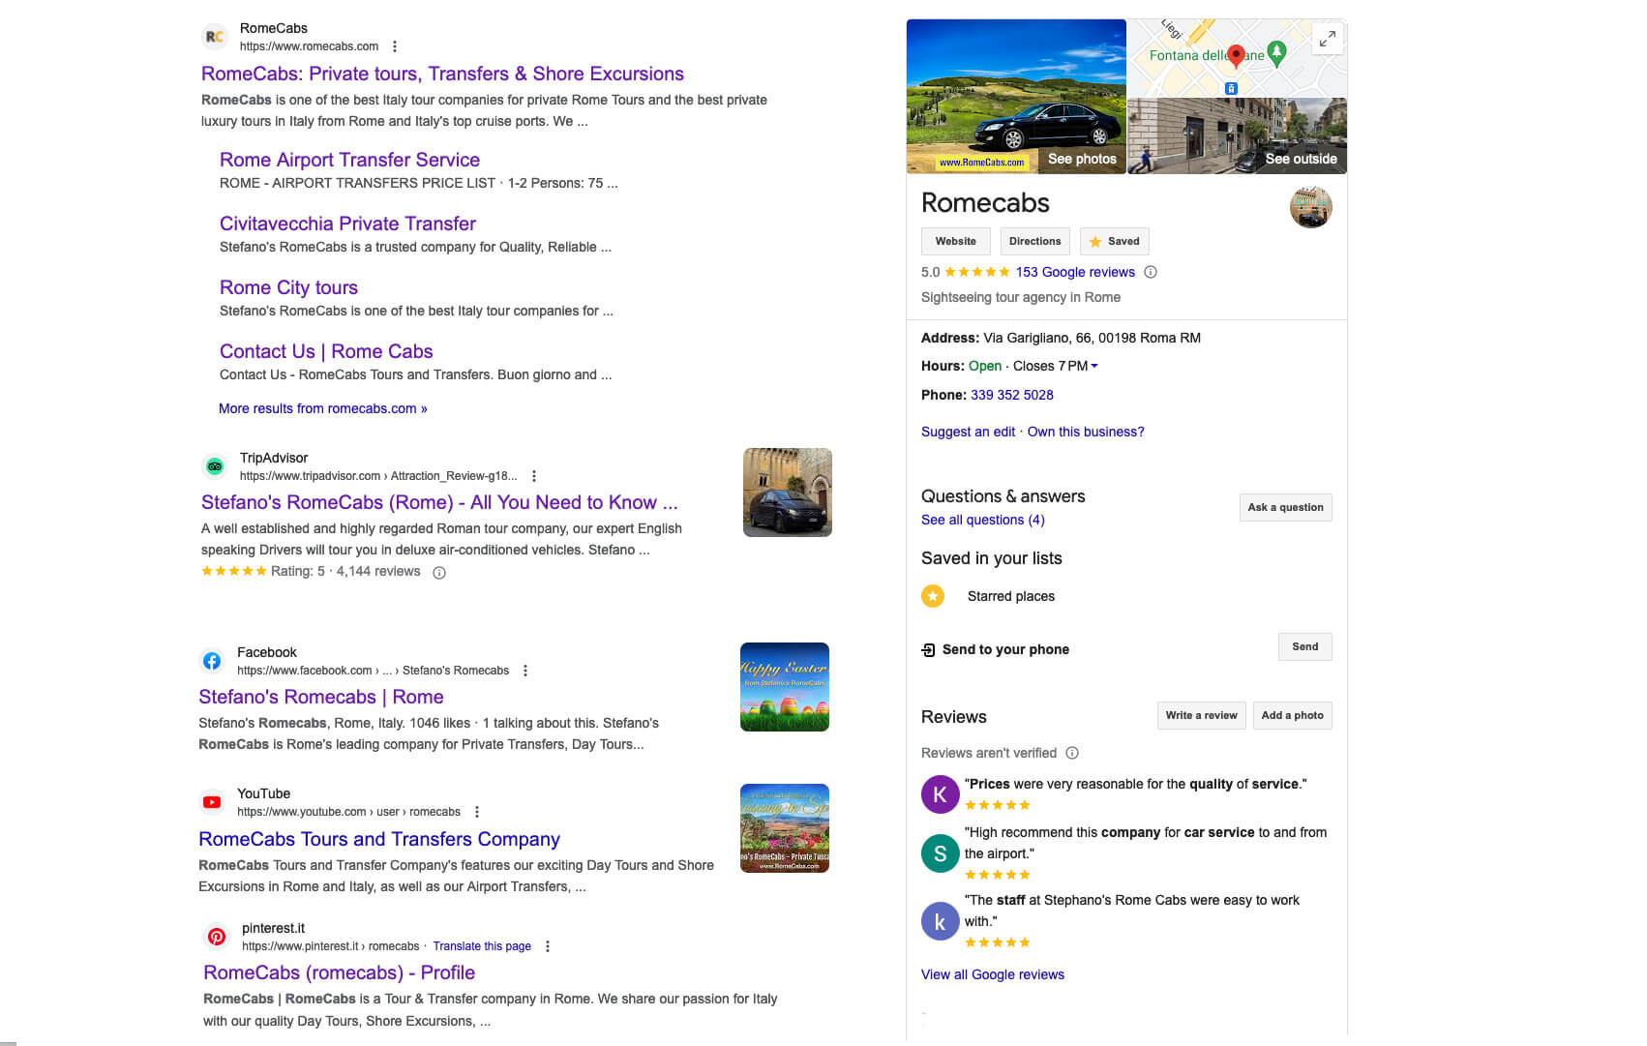Open the See photos thumbnail
The width and height of the screenshot is (1647, 1046).
click(1016, 96)
